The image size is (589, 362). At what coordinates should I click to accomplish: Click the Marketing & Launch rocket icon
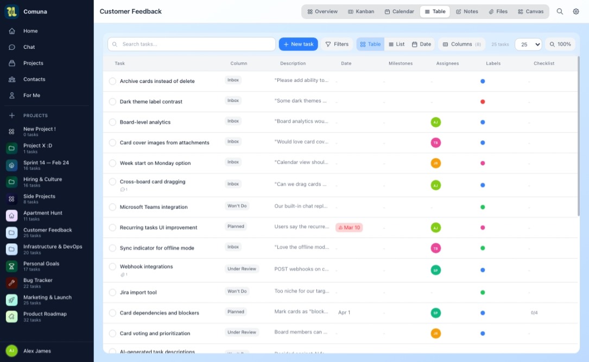[x=11, y=300]
